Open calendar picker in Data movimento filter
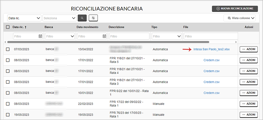This screenshot has width=263, height=120. [104, 36]
